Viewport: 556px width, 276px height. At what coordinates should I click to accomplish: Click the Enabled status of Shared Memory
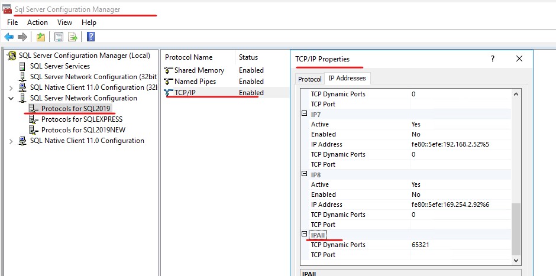[x=251, y=70]
